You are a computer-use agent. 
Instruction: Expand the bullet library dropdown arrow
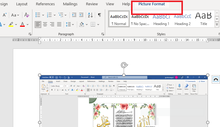tap(43, 15)
